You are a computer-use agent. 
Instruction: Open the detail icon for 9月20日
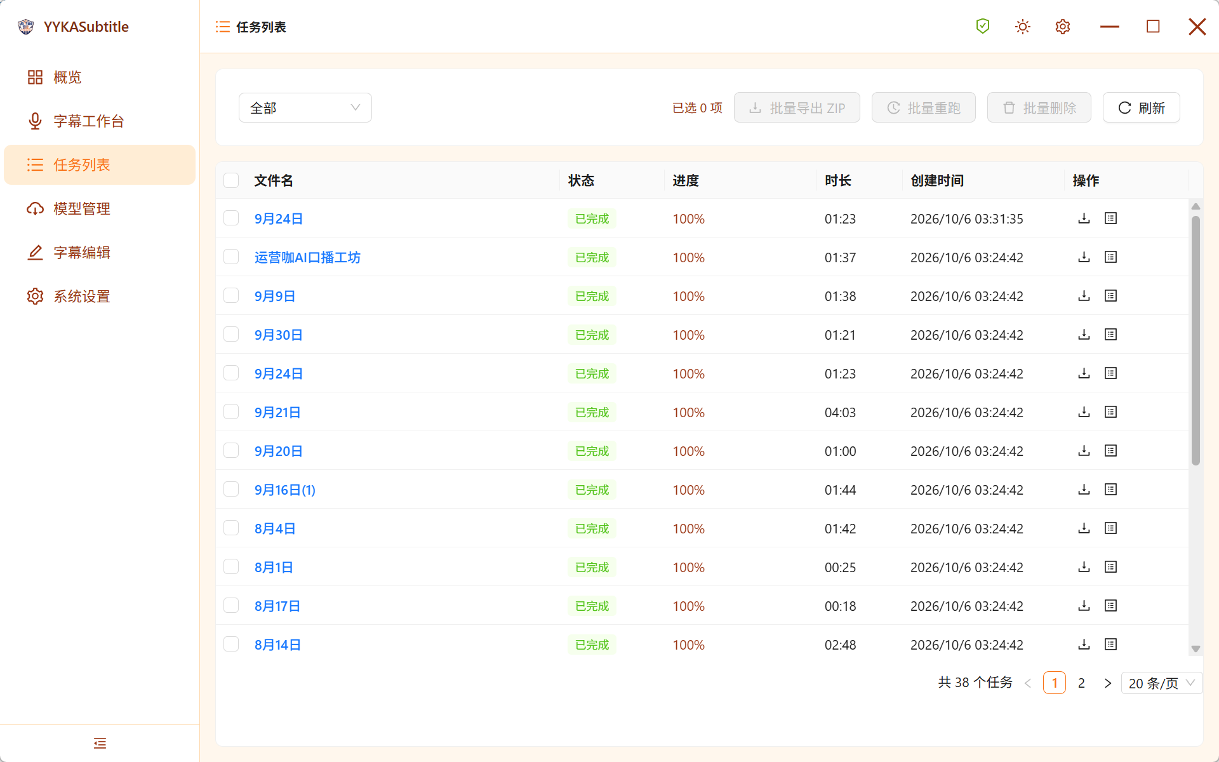1110,451
